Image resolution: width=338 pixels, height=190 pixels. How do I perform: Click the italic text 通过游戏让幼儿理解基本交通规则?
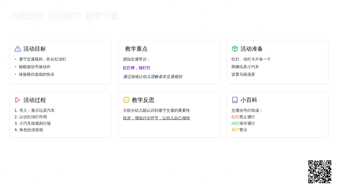pyautogui.click(x=152, y=77)
